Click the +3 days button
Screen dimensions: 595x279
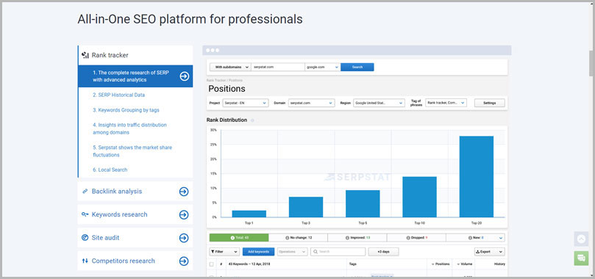[383, 252]
